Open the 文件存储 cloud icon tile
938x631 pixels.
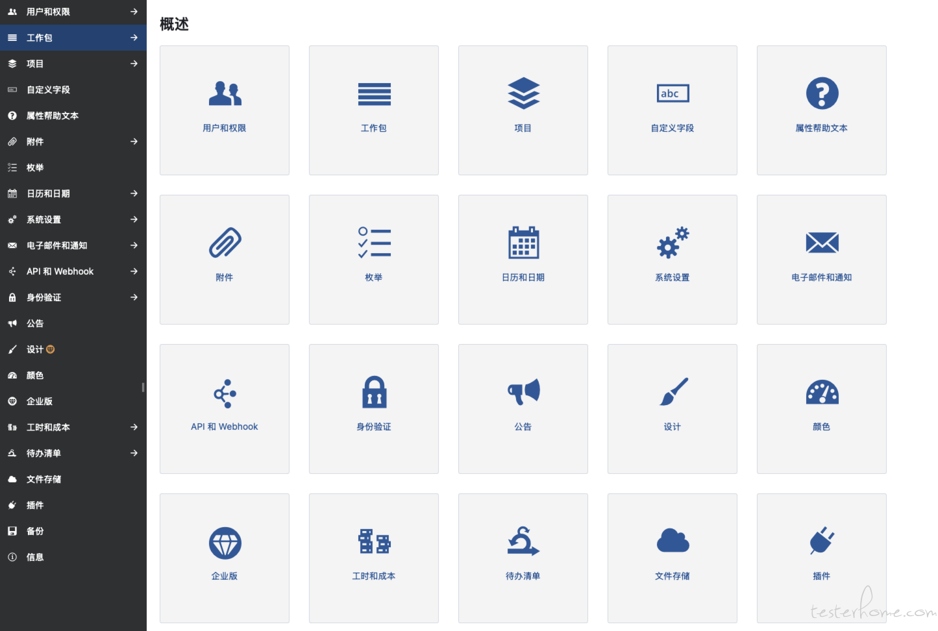point(673,558)
